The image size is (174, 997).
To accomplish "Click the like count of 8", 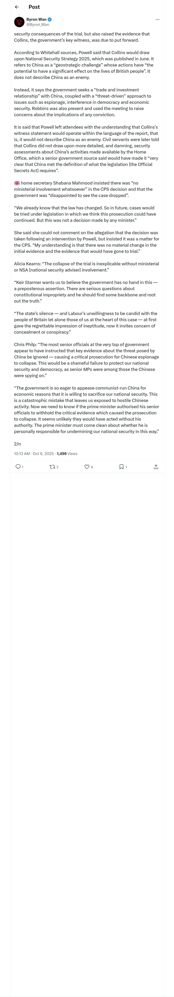I will coord(92,467).
